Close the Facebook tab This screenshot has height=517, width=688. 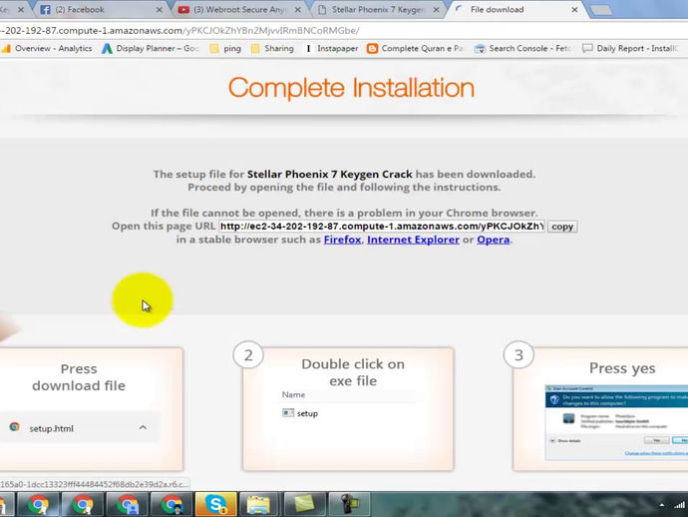[160, 10]
